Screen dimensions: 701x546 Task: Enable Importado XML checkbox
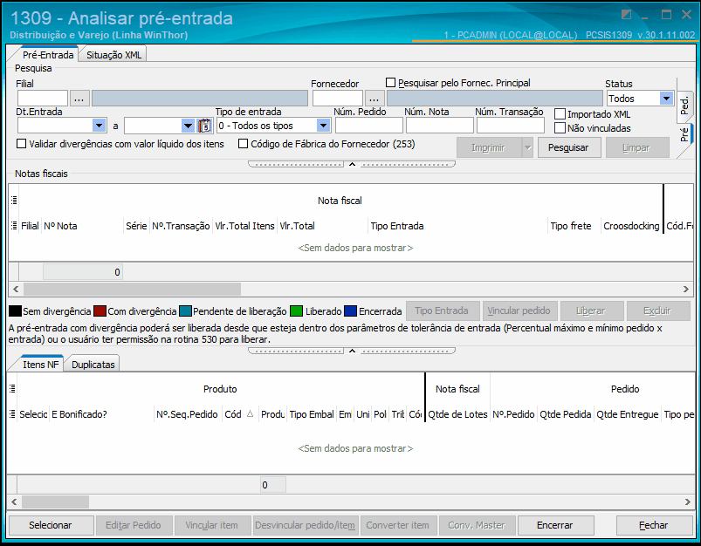(560, 114)
